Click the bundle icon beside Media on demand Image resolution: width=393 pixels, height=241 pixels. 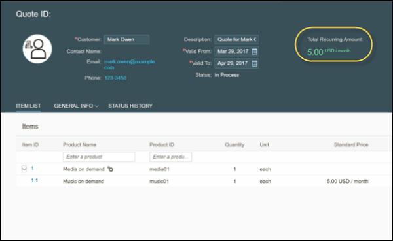tap(110, 169)
